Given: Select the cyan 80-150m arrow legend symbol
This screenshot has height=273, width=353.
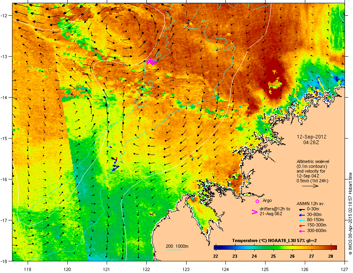Looking at the screenshot, I should tap(301, 220).
